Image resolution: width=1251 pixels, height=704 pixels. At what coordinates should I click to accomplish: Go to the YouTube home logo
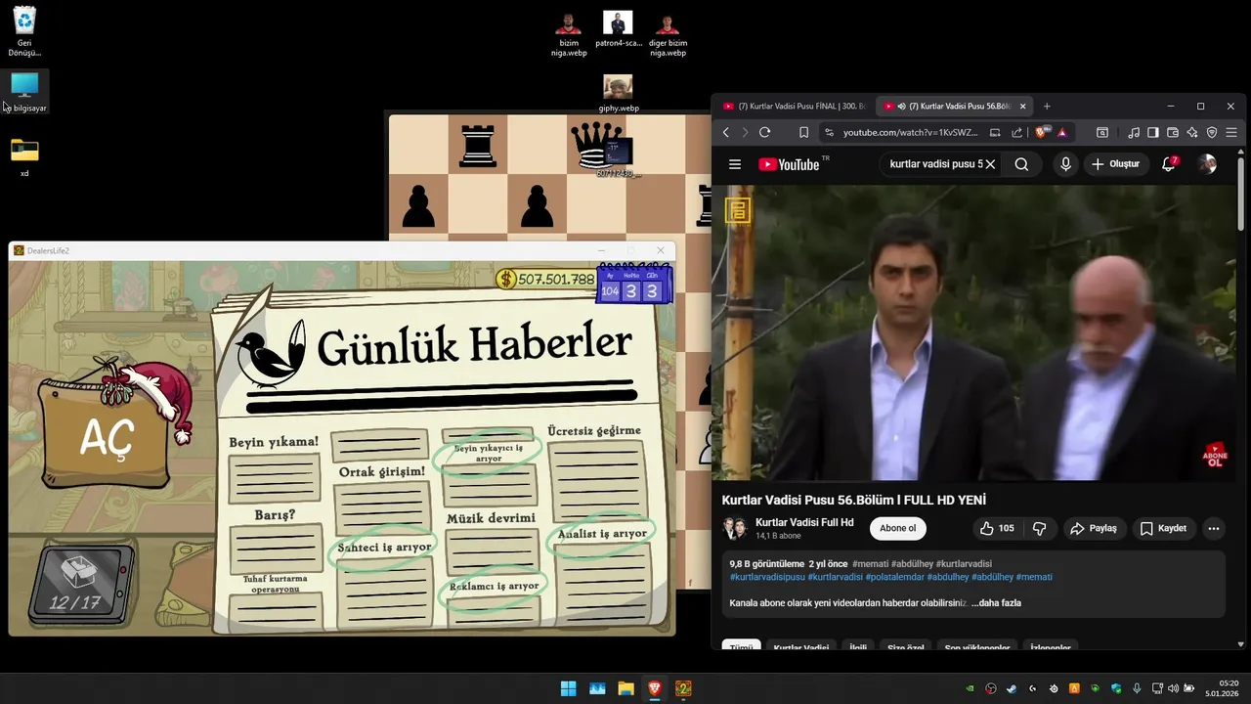tap(789, 164)
